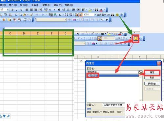Open Paste options dropdown arrow
Screen dimensions: 164x121
pos(28,15)
